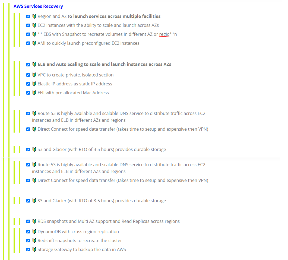Screen dimensions: 288x260
Task: Click the bold 'ELB and Auto Scaling' line
Action: 105,65
